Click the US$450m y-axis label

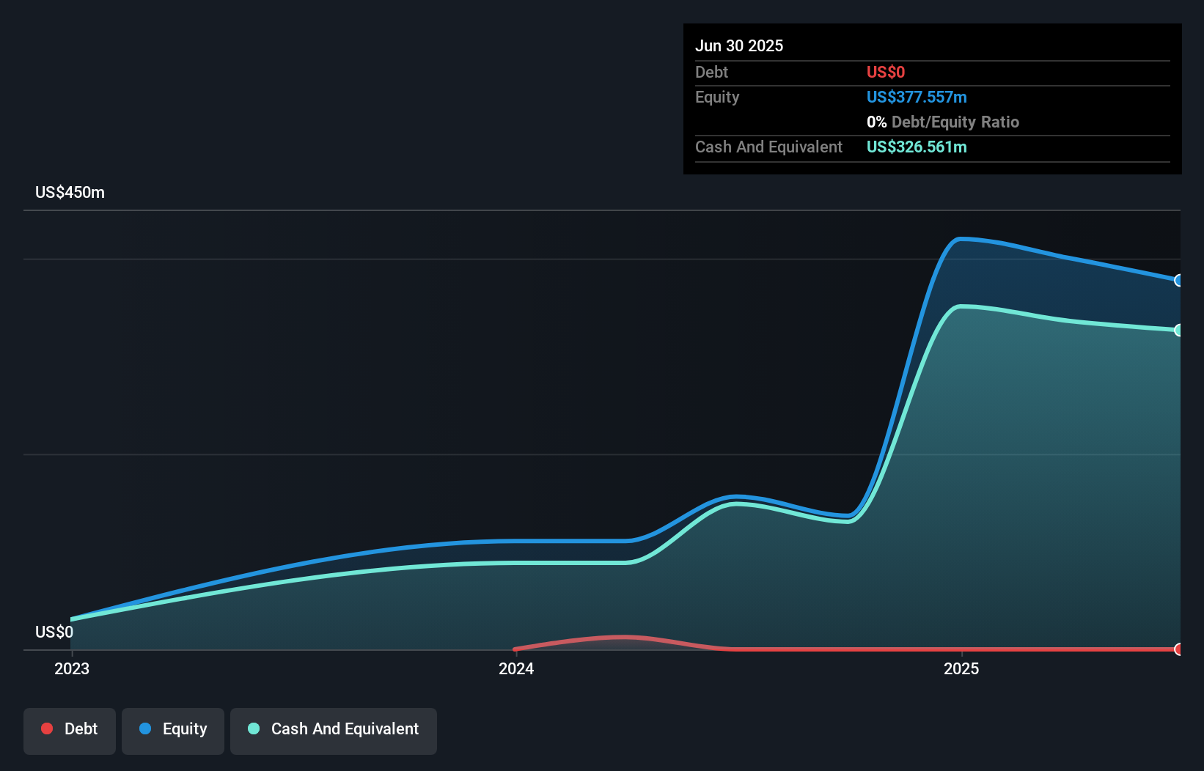pyautogui.click(x=70, y=193)
